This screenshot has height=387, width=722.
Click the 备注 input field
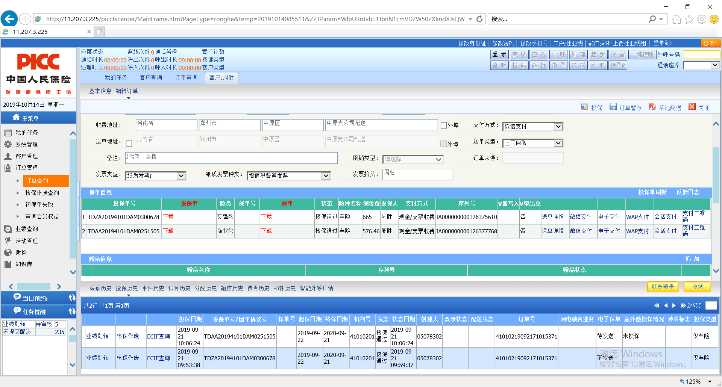(231, 158)
